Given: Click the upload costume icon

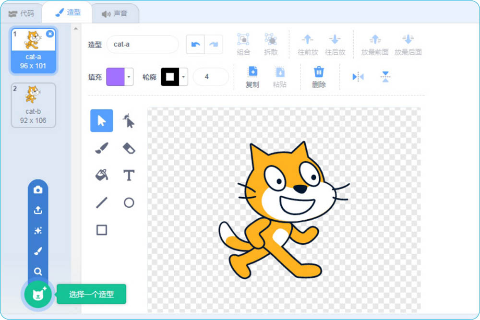Looking at the screenshot, I should [x=38, y=210].
